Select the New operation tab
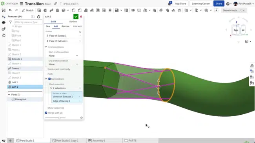The height and width of the screenshot is (143, 255). pos(48,26)
